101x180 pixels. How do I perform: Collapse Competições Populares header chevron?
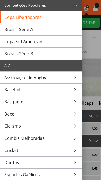[77, 5]
